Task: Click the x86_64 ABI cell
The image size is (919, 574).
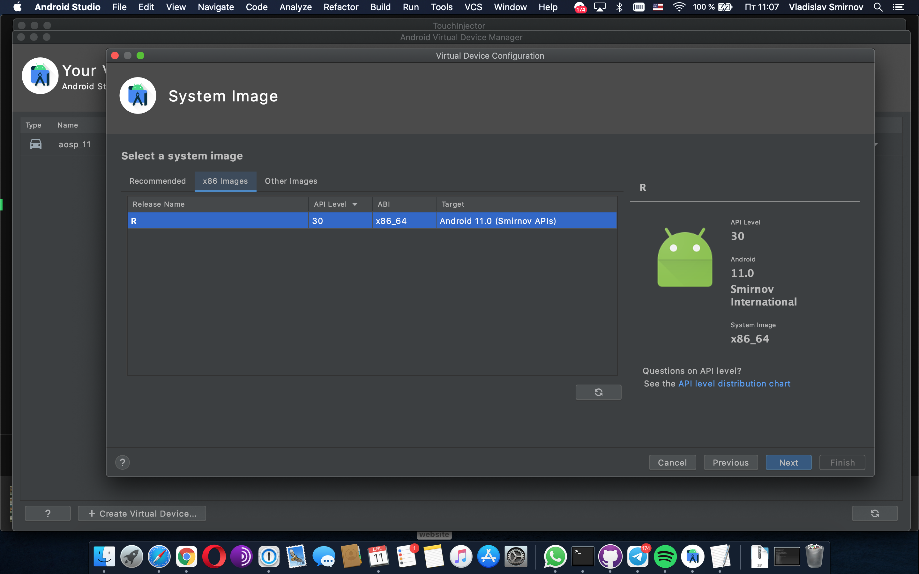Action: point(404,221)
